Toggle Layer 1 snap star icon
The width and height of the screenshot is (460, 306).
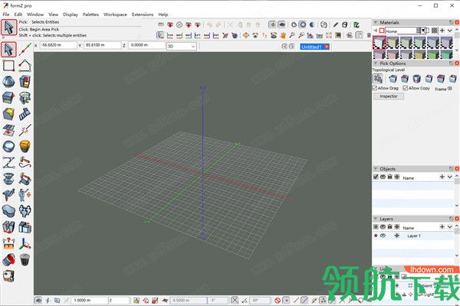397,236
